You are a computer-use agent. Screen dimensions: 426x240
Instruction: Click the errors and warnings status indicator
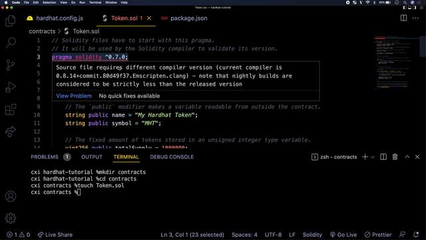[x=18, y=235]
